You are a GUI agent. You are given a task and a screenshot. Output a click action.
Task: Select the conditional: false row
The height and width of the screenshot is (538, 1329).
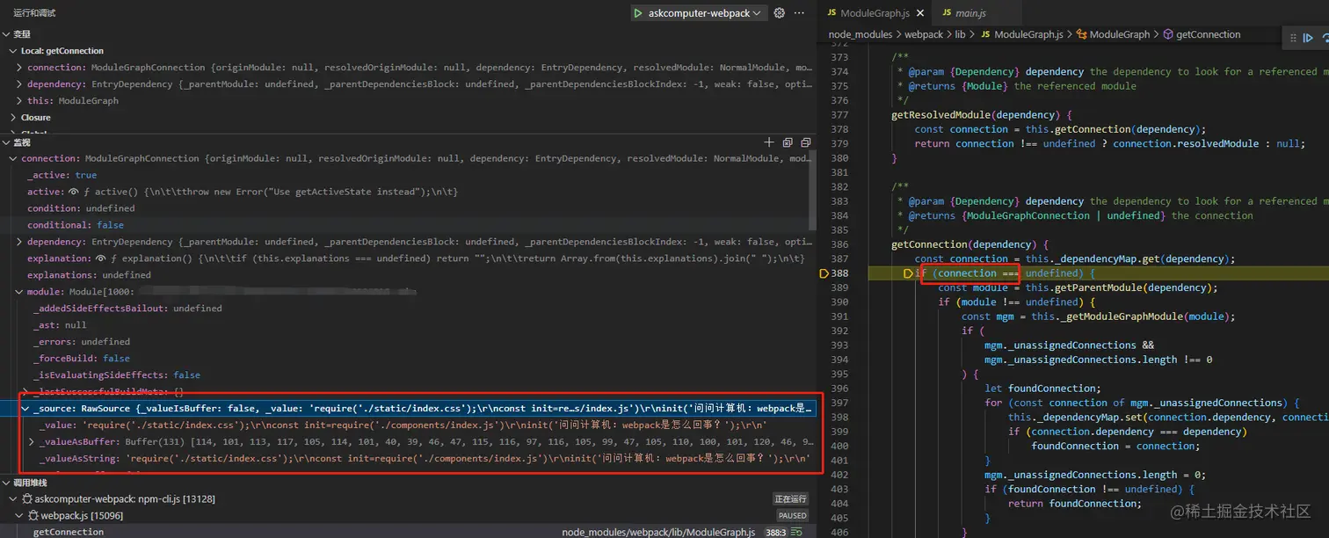(x=407, y=225)
